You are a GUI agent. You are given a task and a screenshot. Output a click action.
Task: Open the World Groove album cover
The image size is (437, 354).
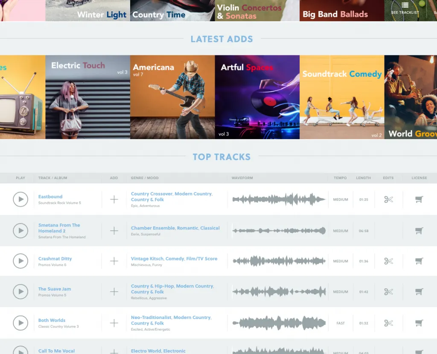click(x=411, y=97)
